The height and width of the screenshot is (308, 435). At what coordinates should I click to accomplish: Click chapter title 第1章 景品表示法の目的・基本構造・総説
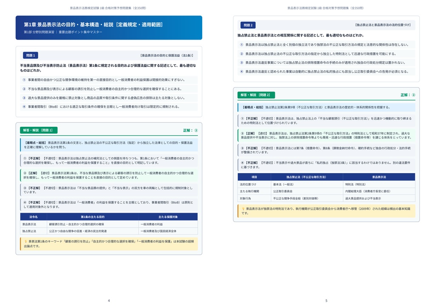coord(93,25)
